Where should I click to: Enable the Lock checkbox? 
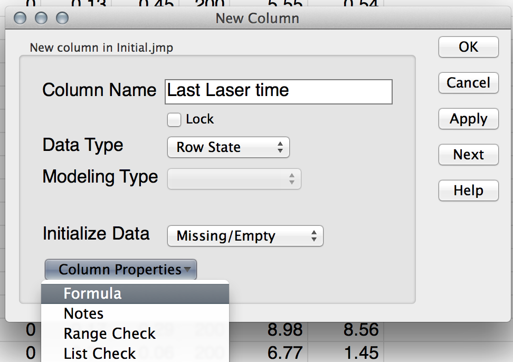pos(174,120)
